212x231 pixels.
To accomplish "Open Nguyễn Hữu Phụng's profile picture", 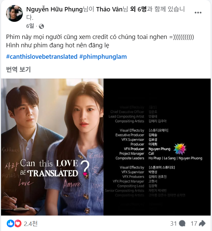I will [14, 13].
